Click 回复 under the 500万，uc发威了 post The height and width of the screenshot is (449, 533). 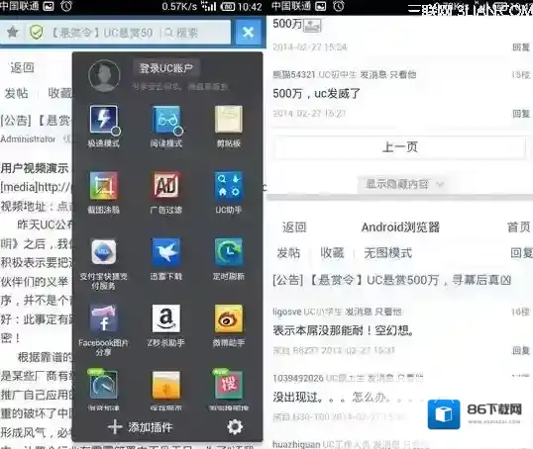(x=521, y=114)
